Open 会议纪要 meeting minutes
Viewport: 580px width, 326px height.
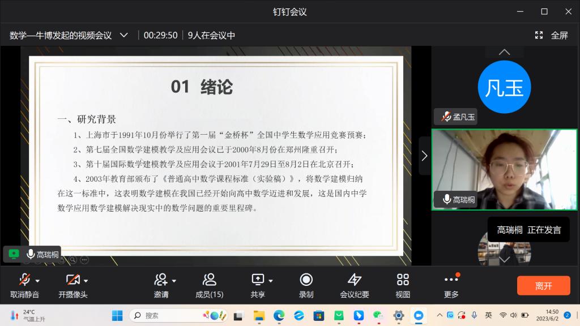[355, 285]
